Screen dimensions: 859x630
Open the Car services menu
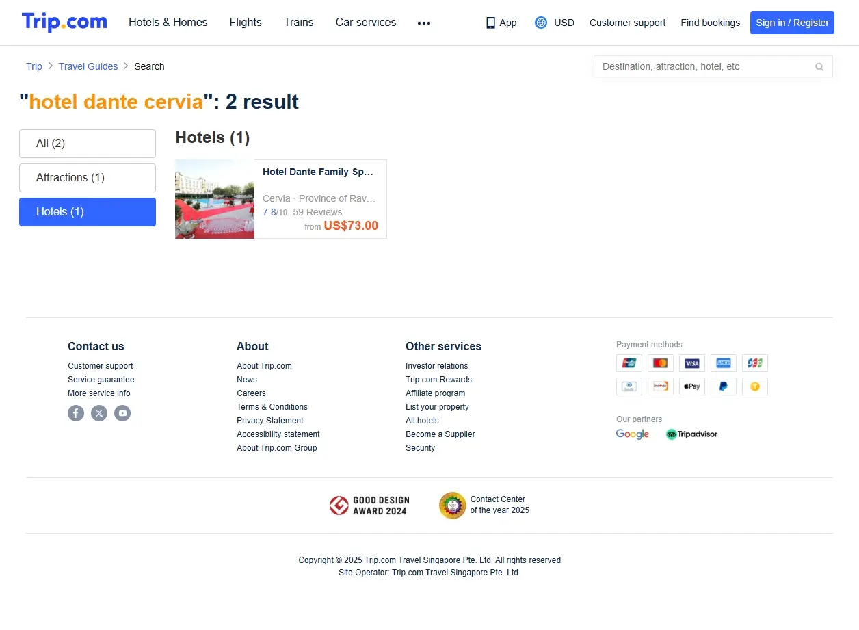(366, 23)
